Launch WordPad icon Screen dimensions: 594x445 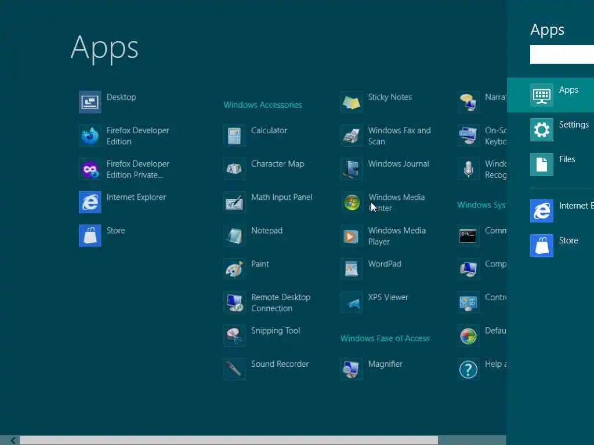pos(352,269)
